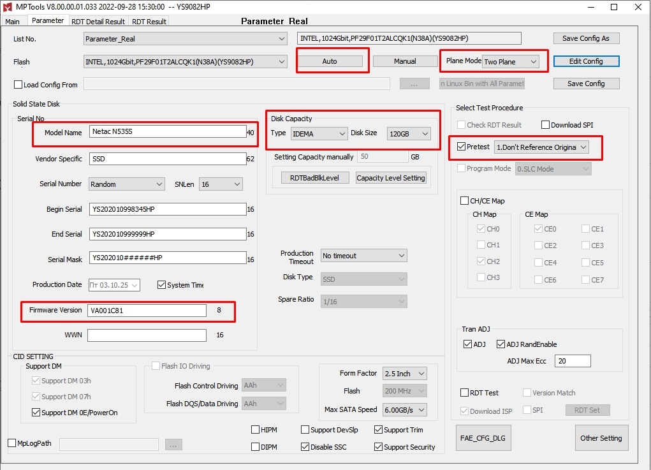The width and height of the screenshot is (651, 470).
Task: Open the Serial Number type dropdown
Action: coord(126,184)
